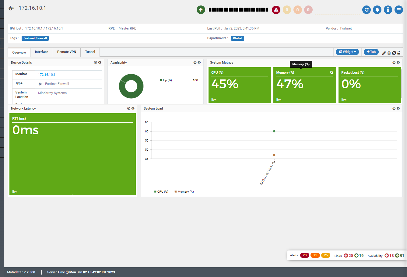Screen dimensions: 407x277
Task: Click the pink alert count circle
Action: pos(308,10)
